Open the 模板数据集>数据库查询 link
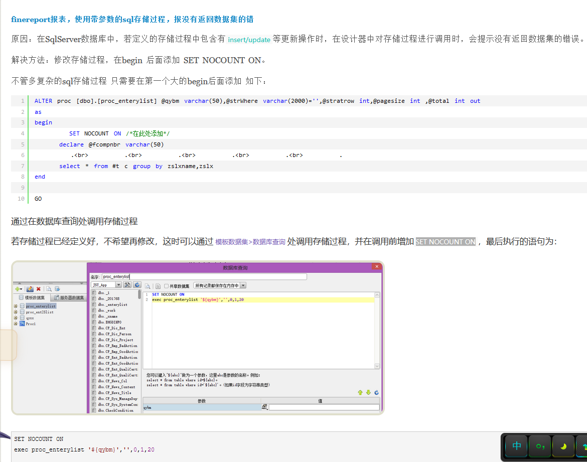587x462 pixels. click(250, 242)
